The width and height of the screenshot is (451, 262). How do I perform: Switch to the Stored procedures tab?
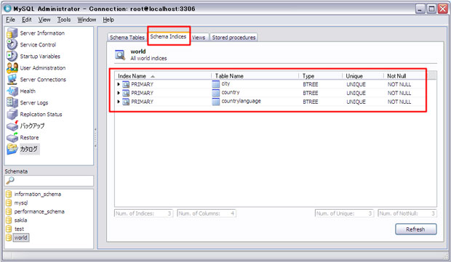234,38
